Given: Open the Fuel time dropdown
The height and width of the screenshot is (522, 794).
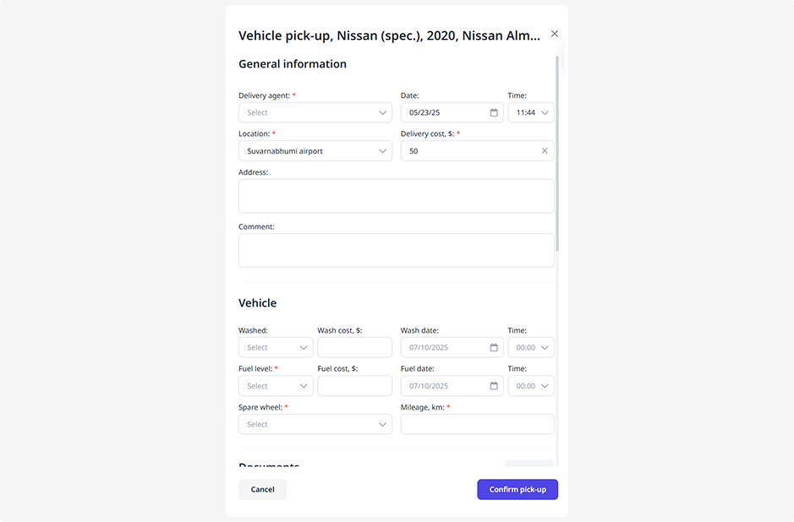Looking at the screenshot, I should pyautogui.click(x=531, y=386).
